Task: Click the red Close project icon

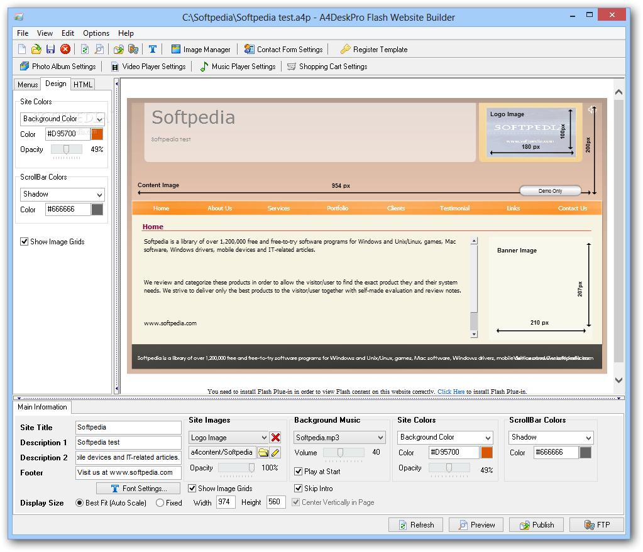Action: [65, 49]
